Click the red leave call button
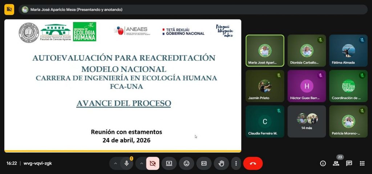 pyautogui.click(x=253, y=163)
